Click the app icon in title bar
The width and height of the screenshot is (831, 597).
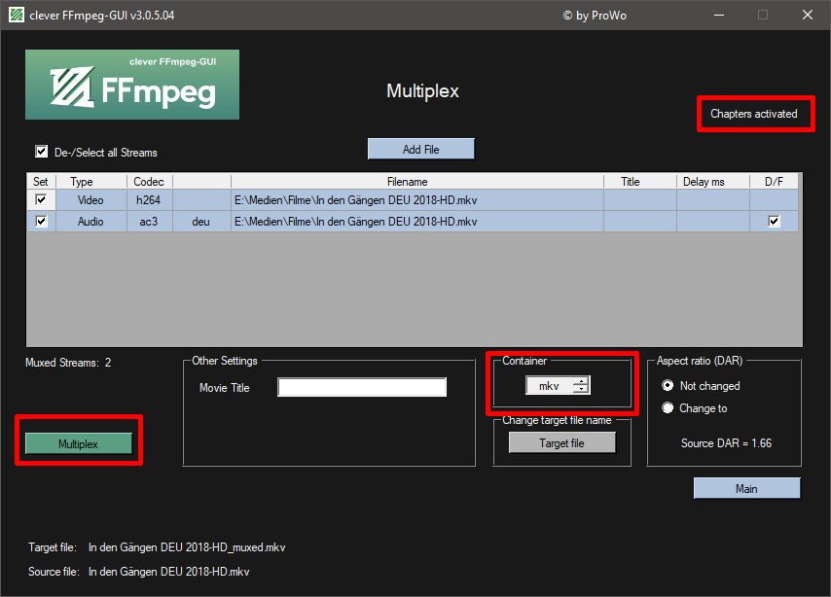tap(17, 15)
